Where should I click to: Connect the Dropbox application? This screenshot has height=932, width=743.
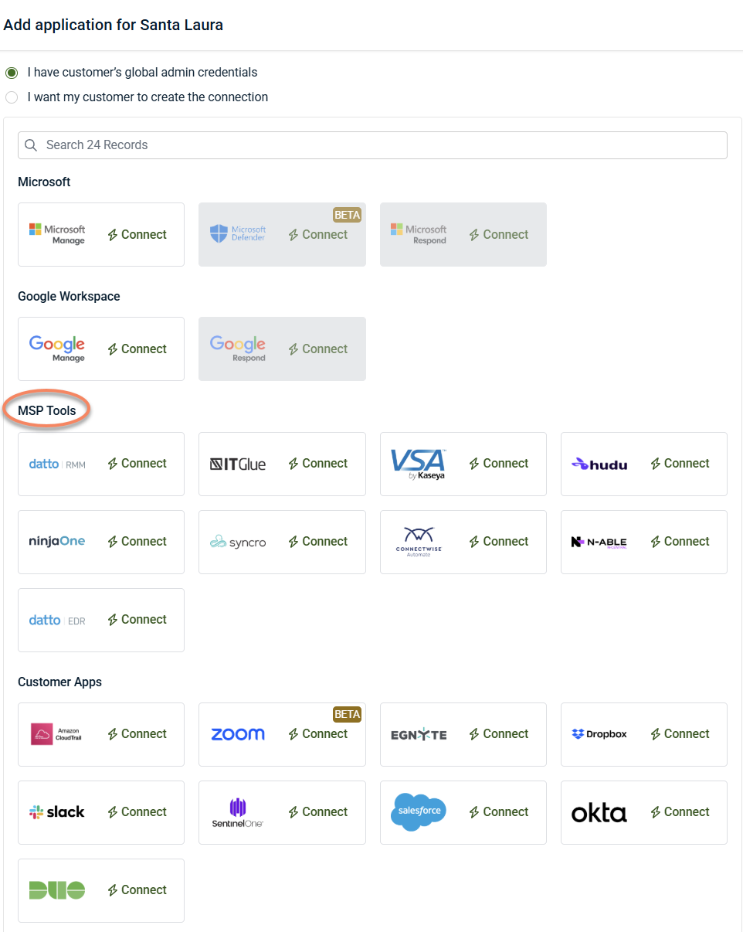point(680,734)
